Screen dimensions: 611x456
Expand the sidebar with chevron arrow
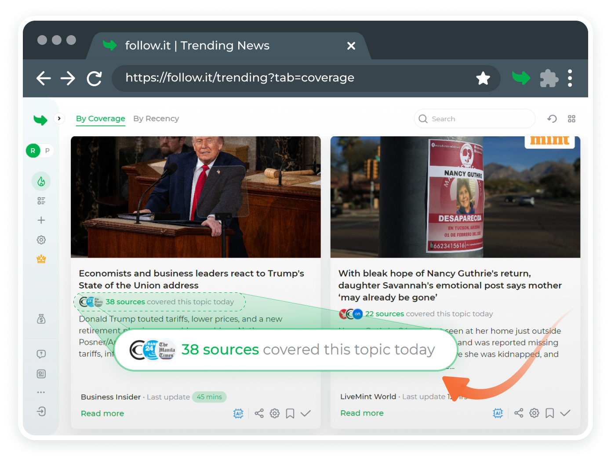[59, 118]
